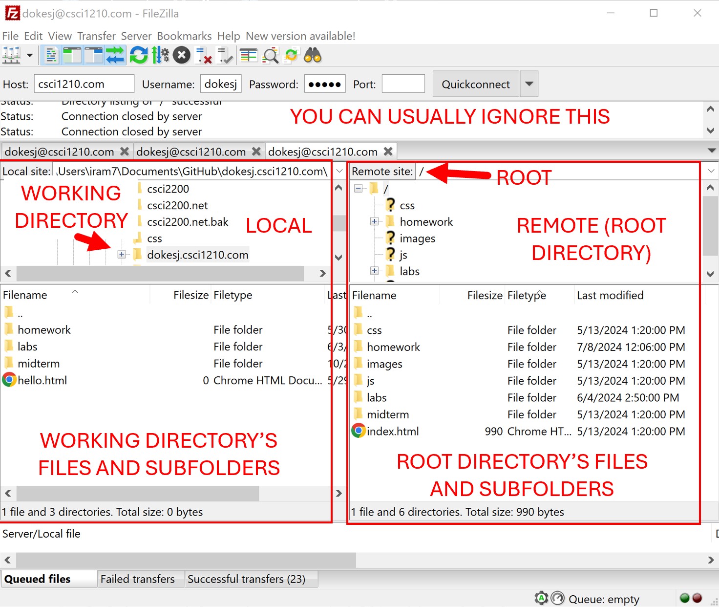Image resolution: width=719 pixels, height=607 pixels.
Task: Cancel the current operation
Action: pos(182,56)
